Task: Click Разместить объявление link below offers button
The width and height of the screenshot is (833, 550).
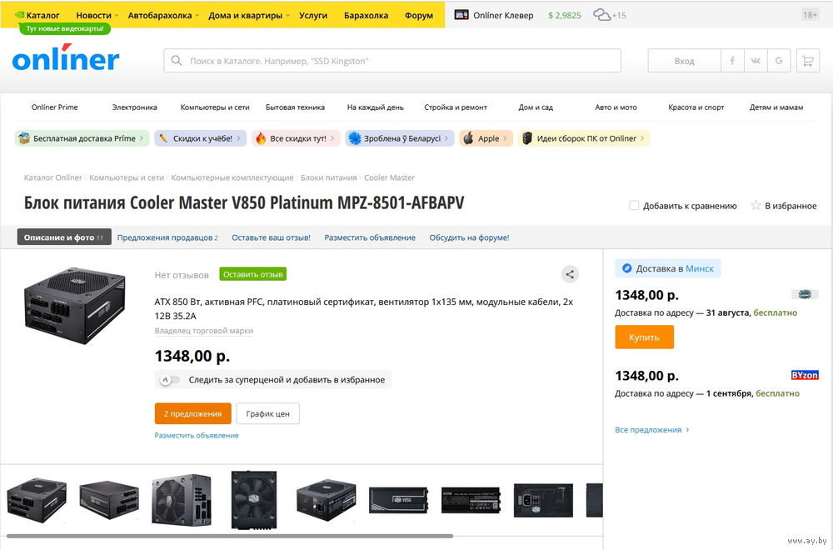Action: pyautogui.click(x=197, y=435)
